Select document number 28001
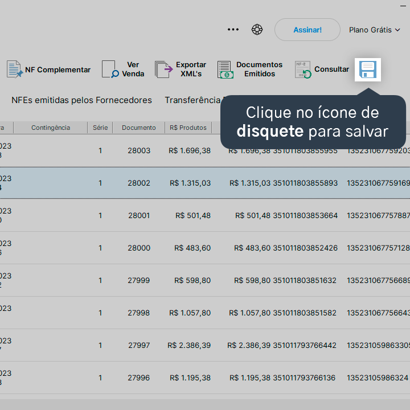 pyautogui.click(x=139, y=215)
